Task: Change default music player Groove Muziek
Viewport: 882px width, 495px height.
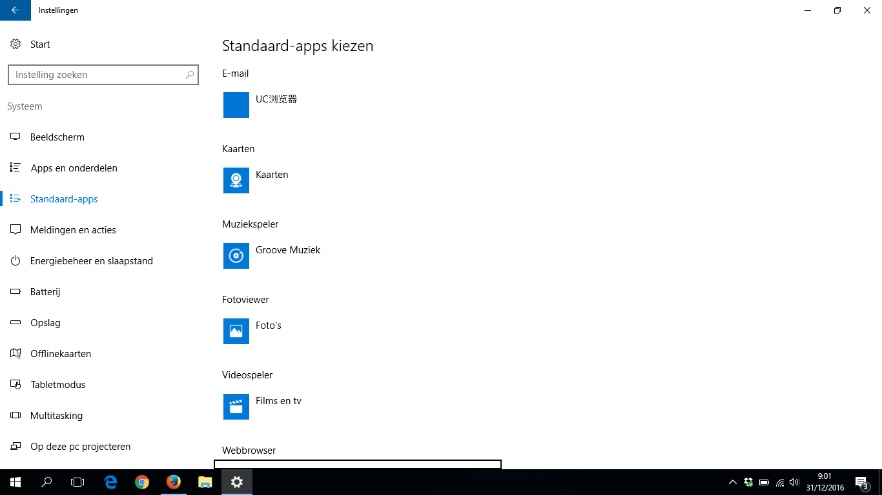Action: pos(288,250)
